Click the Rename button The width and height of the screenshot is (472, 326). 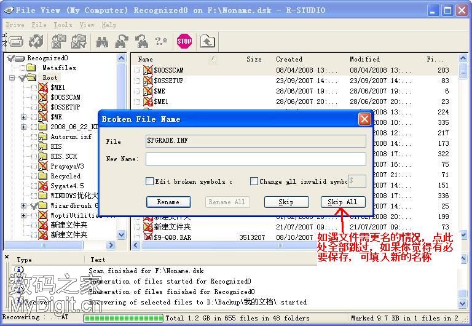pyautogui.click(x=168, y=202)
